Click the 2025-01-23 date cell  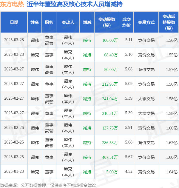(x=14, y=172)
